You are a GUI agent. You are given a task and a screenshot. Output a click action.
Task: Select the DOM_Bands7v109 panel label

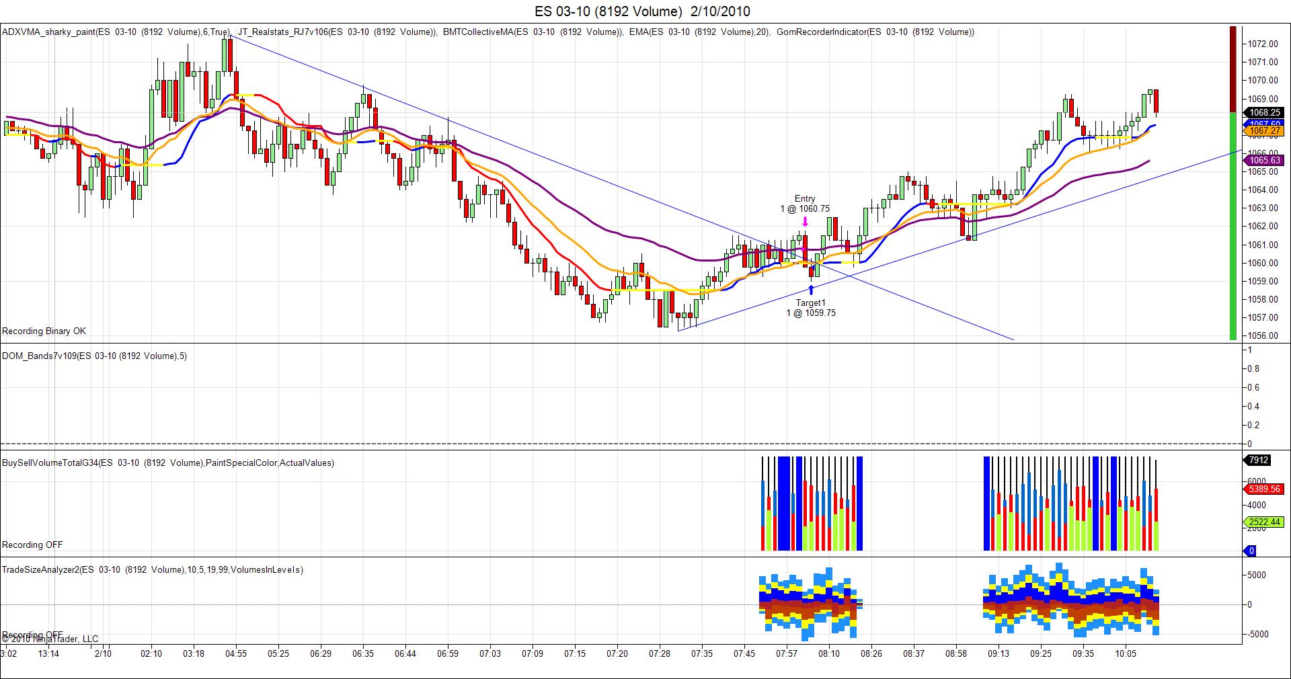click(x=95, y=356)
